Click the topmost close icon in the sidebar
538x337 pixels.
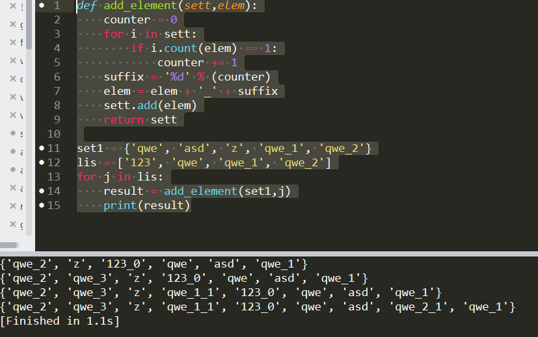(13, 7)
